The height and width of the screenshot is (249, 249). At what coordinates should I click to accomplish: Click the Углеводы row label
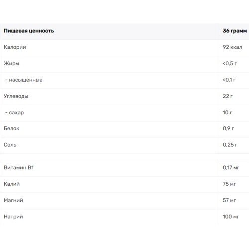click(x=16, y=96)
